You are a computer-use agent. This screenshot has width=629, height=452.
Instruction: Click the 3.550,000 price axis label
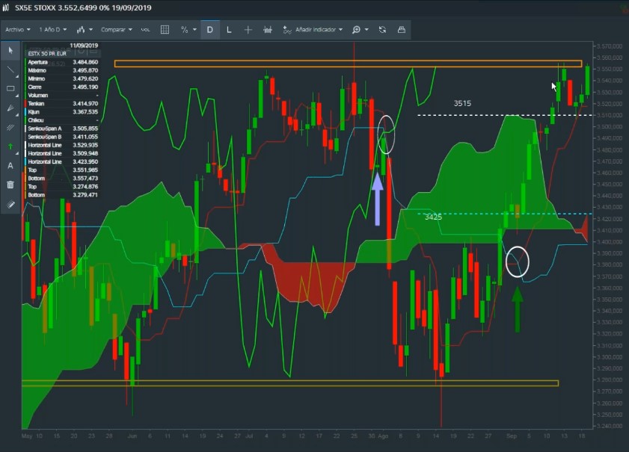[610, 69]
